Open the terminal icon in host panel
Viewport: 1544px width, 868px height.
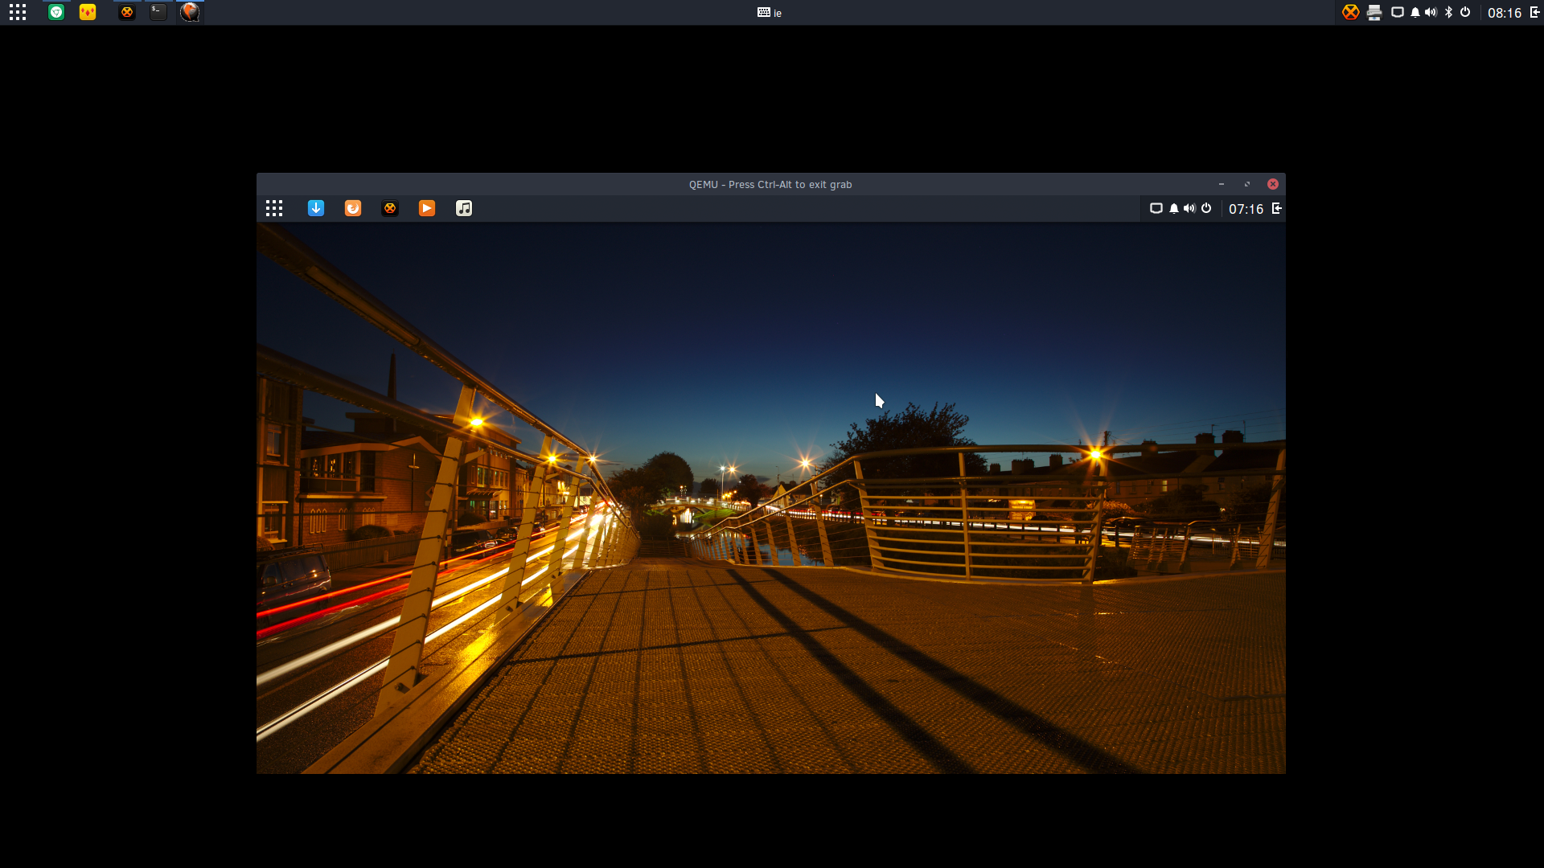158,12
